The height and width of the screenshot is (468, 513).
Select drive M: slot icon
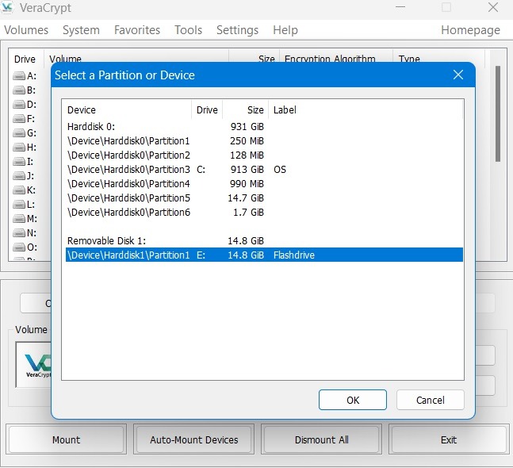[19, 219]
